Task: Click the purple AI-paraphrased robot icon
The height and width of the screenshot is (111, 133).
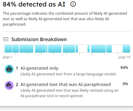Action: click(9, 85)
